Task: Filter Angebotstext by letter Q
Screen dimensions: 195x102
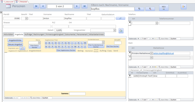Action: pyautogui.click(x=56, y=47)
